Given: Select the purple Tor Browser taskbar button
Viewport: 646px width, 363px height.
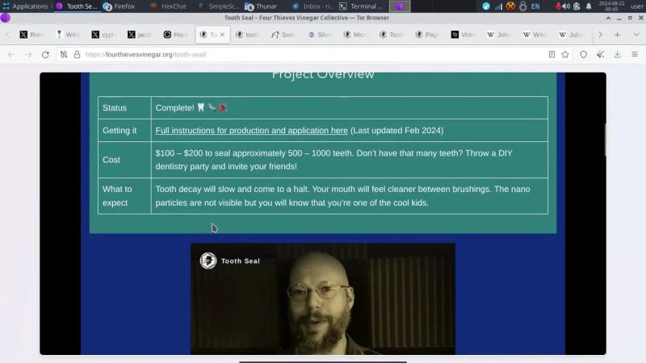Looking at the screenshot, I should pos(400,6).
